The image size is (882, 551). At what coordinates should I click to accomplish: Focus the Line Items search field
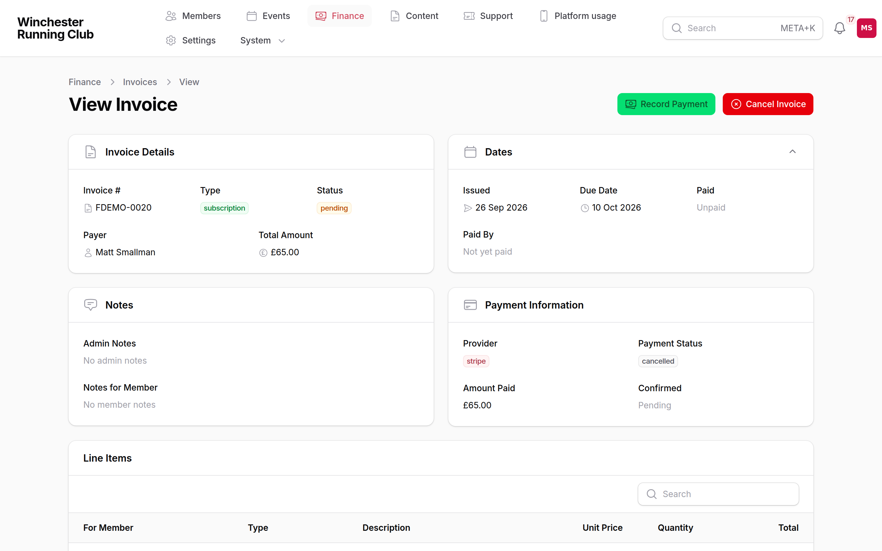(x=718, y=494)
